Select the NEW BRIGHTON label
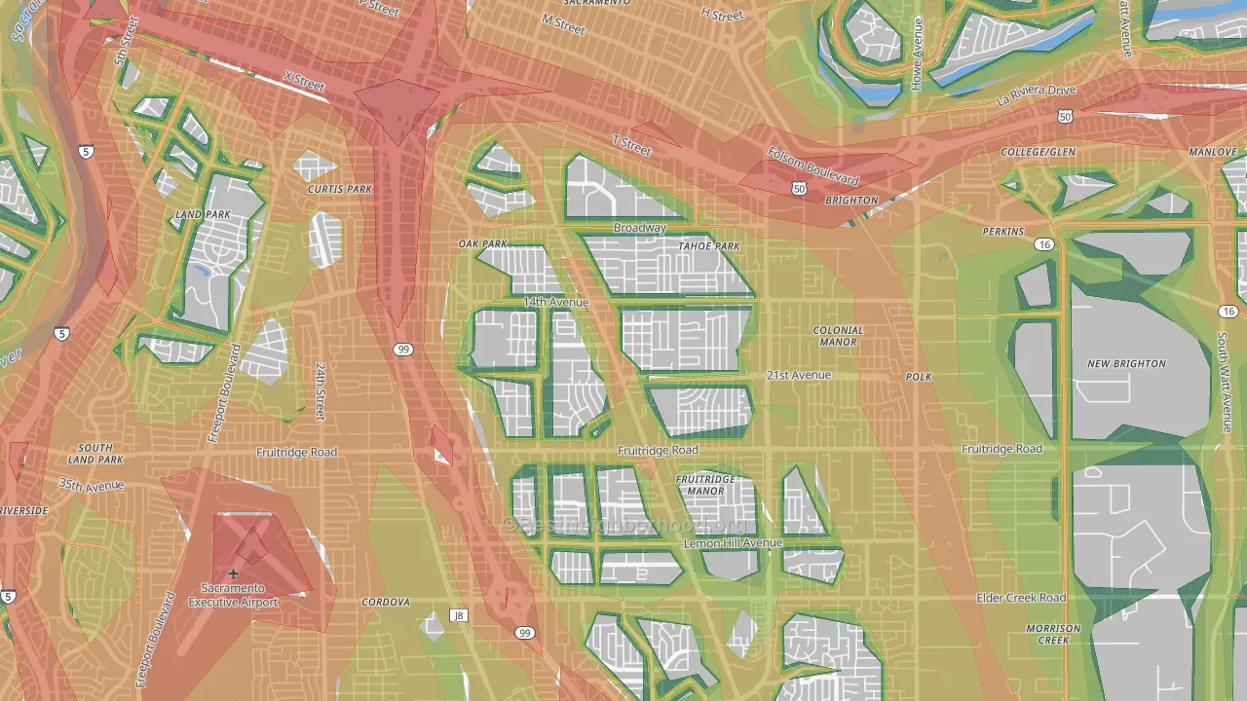Screen dimensions: 1247x701 pyautogui.click(x=1126, y=364)
